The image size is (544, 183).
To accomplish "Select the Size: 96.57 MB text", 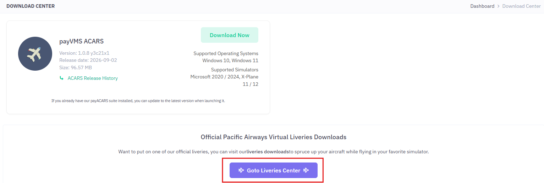I will [76, 67].
